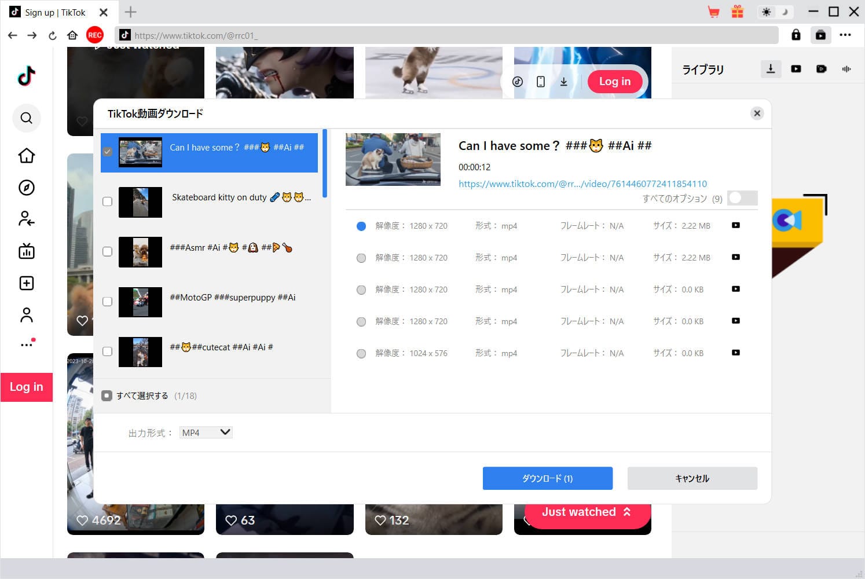Click the currently selected blue resolution radio
Viewport: 865px width, 579px height.
[x=361, y=226]
